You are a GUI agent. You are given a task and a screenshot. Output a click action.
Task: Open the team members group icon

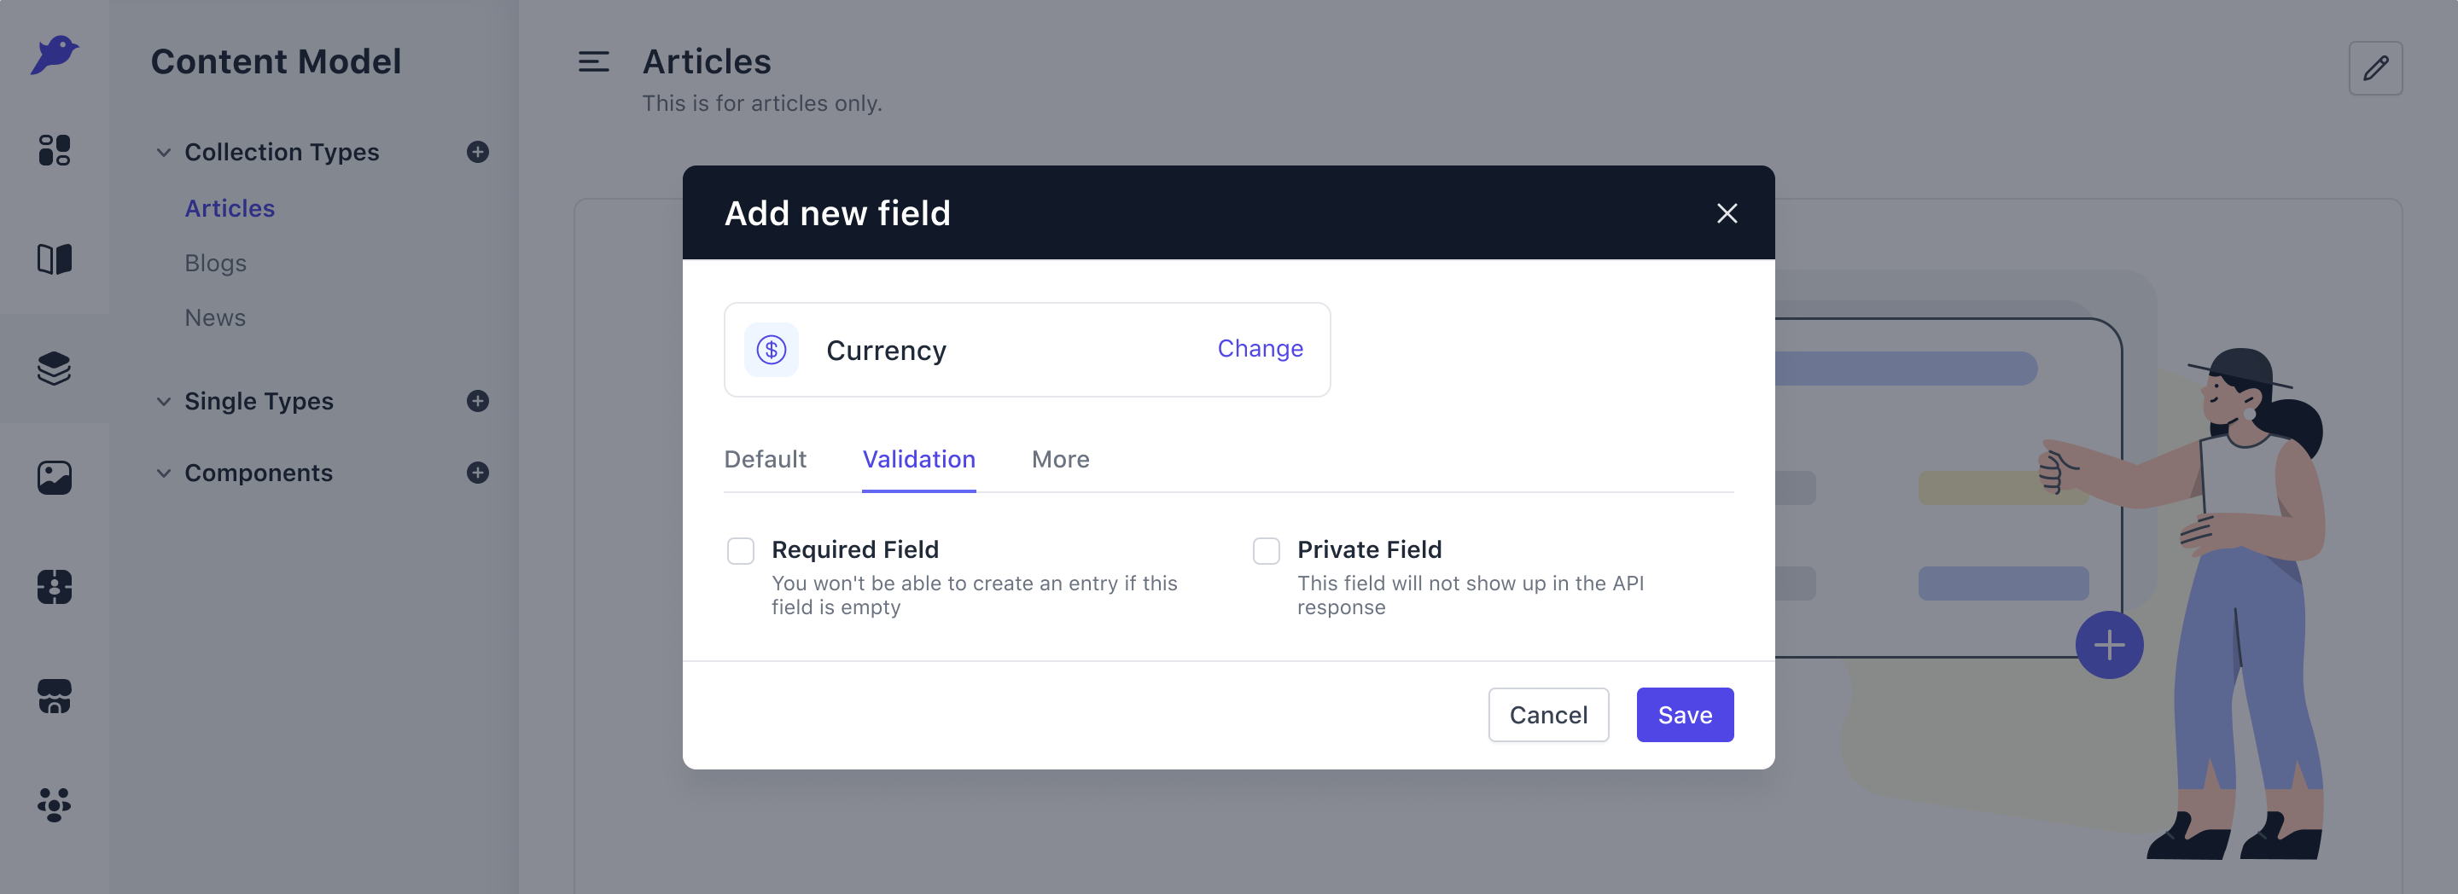(x=55, y=804)
